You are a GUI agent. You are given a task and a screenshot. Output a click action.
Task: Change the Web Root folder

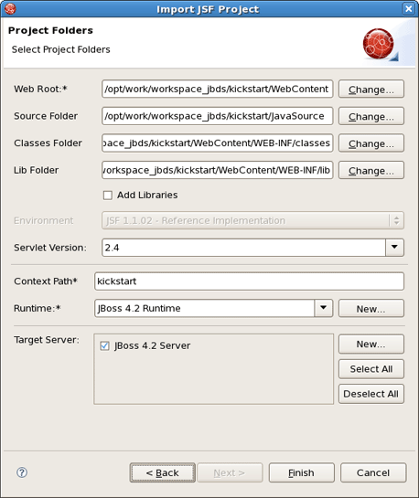[371, 89]
